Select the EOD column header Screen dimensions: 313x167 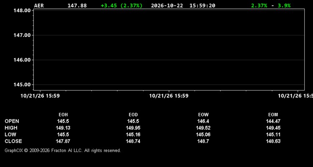point(133,115)
